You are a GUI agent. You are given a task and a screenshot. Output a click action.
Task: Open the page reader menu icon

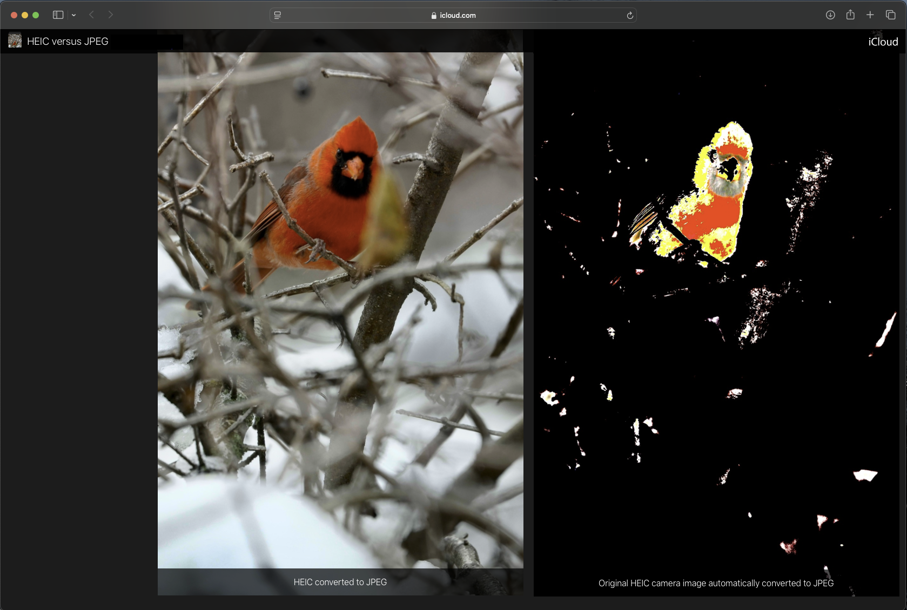(278, 15)
